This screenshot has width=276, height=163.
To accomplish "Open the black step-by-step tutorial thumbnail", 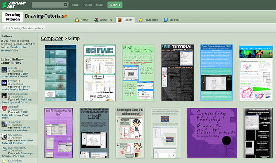I will pyautogui.click(x=258, y=133).
